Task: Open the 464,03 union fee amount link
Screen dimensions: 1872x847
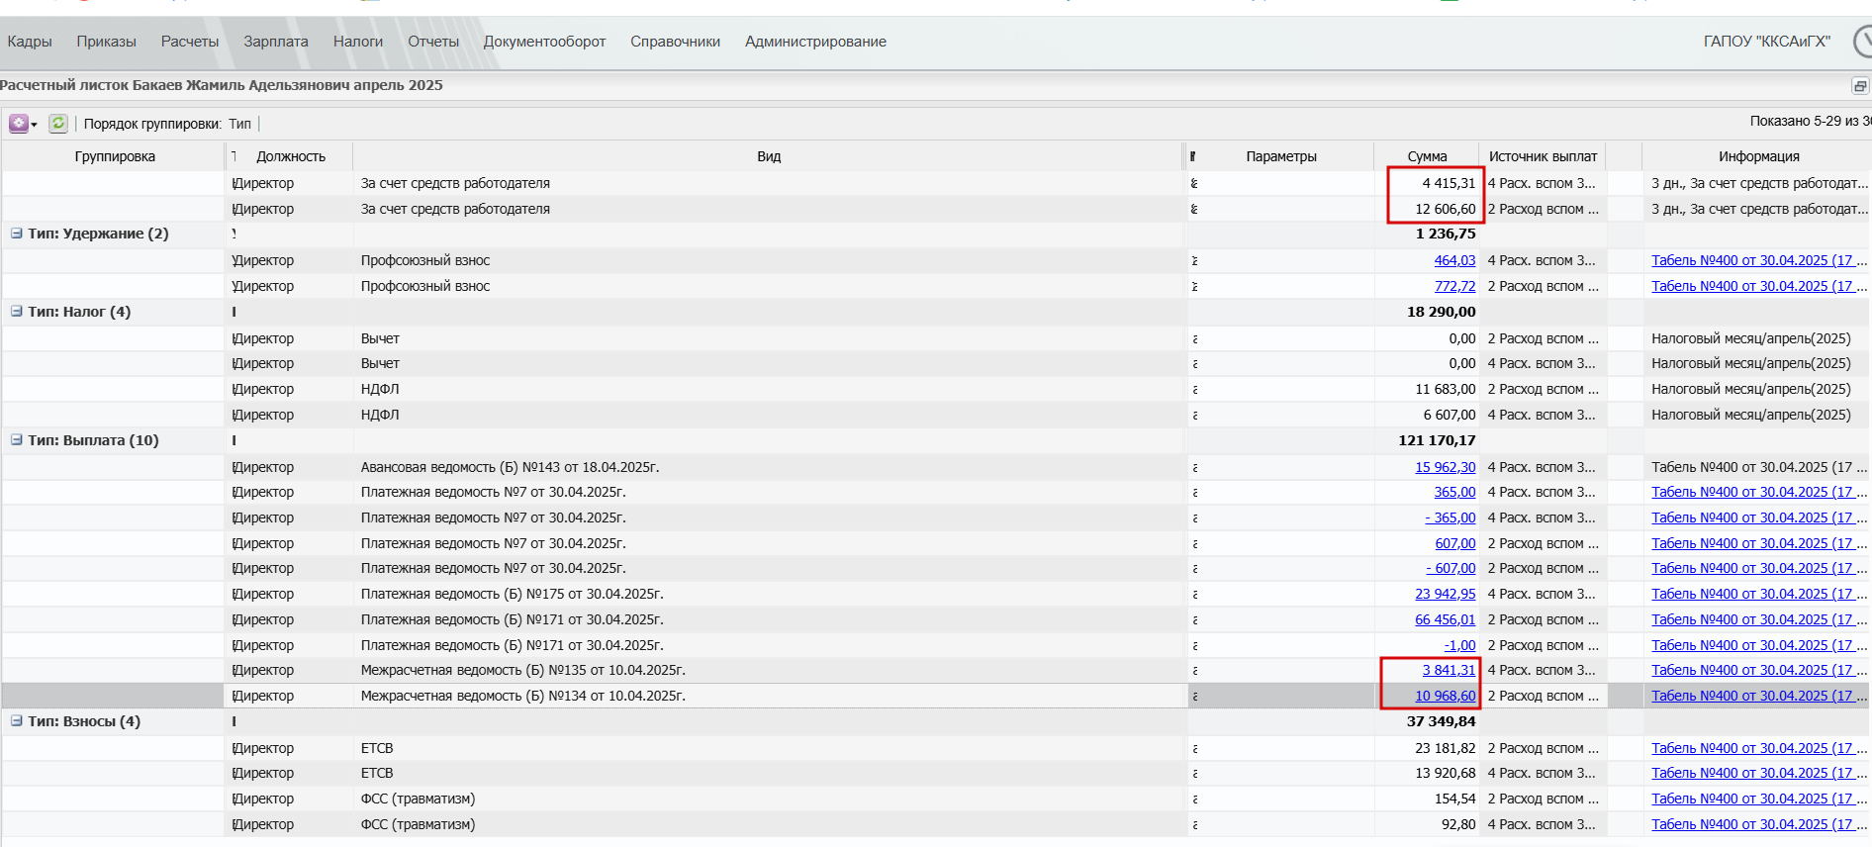Action: pos(1454,260)
